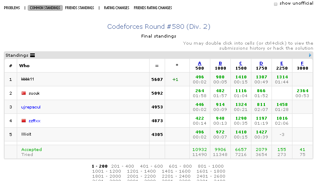Go to standings page 1001 - 1200
This screenshot has width=318, height=181.
[x=106, y=171]
